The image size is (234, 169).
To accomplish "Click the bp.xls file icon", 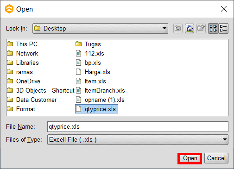I will tap(78, 63).
